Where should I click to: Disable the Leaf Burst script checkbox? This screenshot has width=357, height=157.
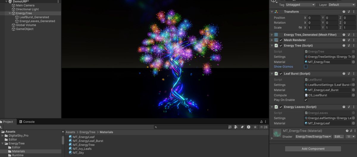(x=281, y=74)
